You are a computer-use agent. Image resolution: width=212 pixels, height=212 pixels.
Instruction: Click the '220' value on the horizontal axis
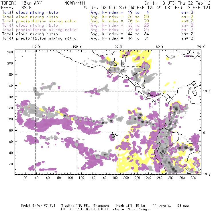(x=137, y=178)
